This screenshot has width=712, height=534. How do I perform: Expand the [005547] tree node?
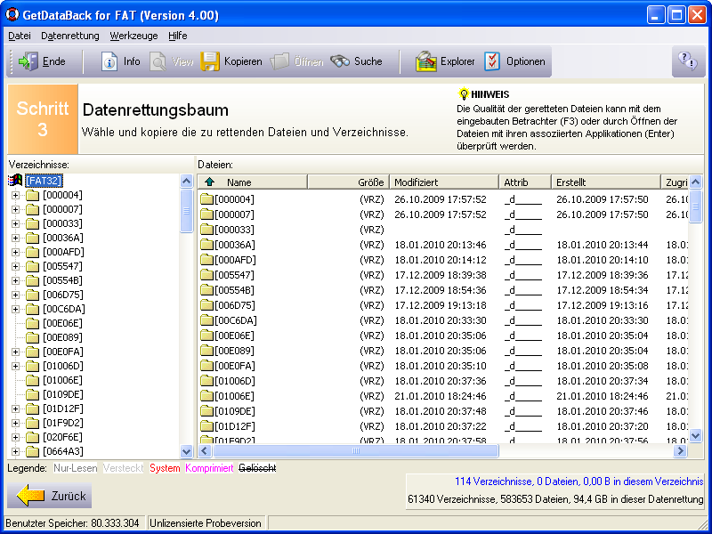point(15,266)
